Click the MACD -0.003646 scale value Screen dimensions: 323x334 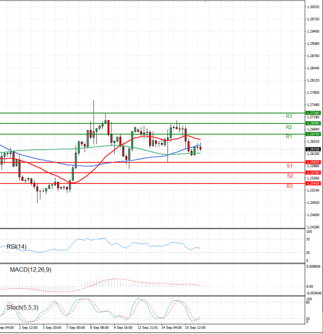coord(314,293)
